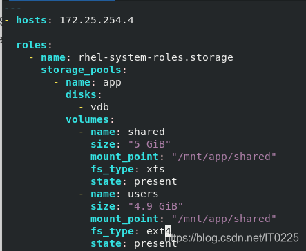Image resolution: width=306 pixels, height=251 pixels.
Task: Click the volume name 'shared'
Action: click(146, 132)
